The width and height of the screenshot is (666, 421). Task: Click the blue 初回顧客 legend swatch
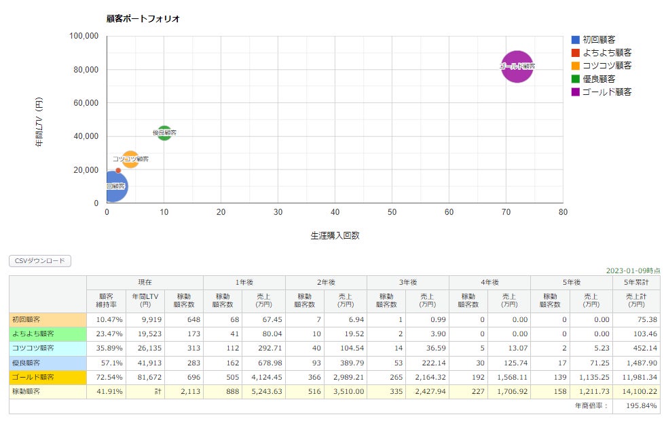click(576, 40)
